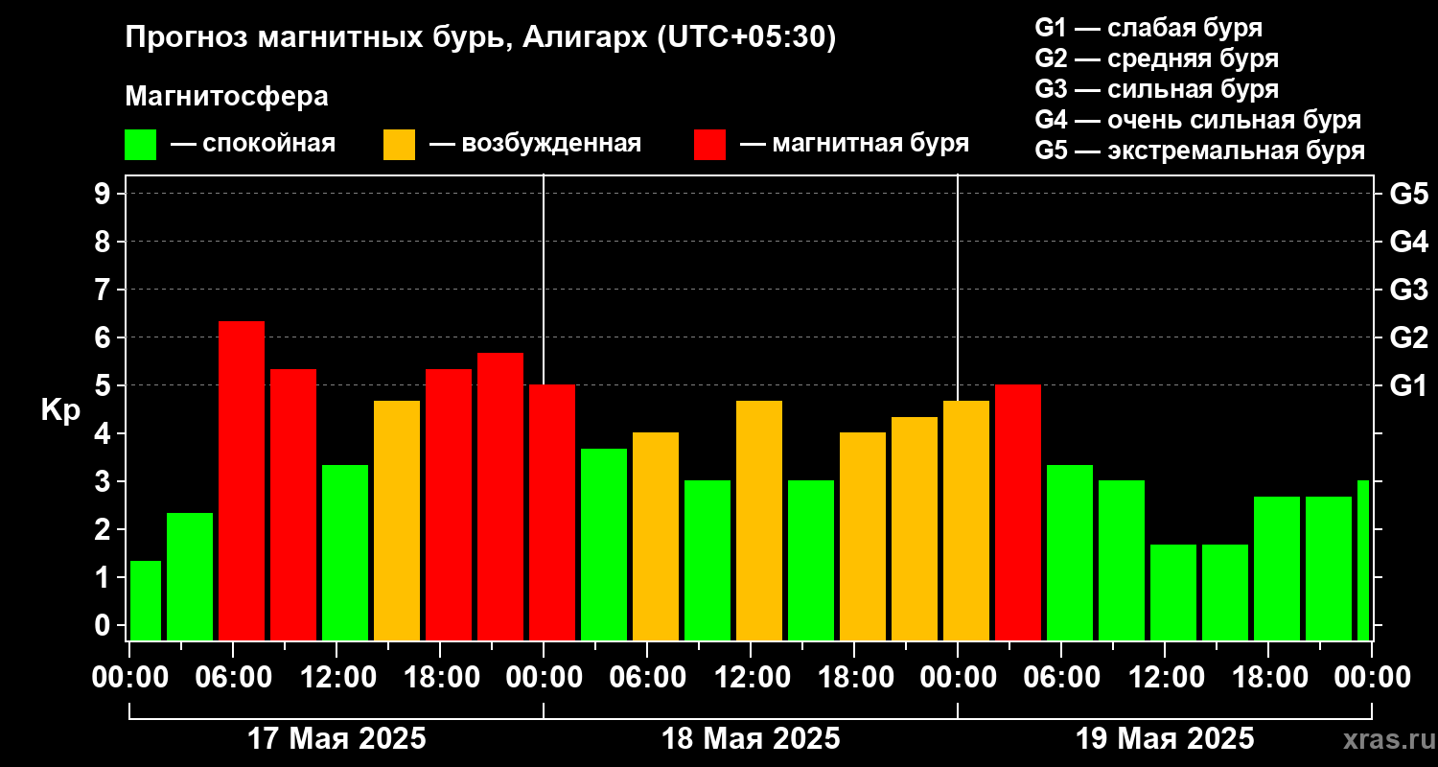Click the '12:00' time label for 19 May

[x=1165, y=677]
